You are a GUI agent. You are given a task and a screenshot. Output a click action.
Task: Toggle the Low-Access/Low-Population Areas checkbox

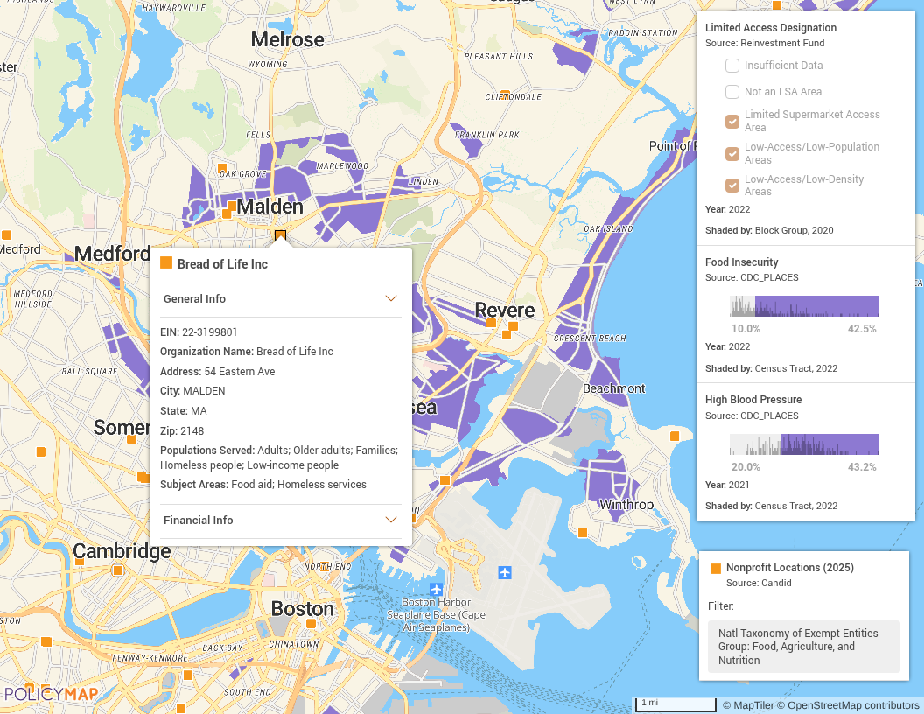732,154
